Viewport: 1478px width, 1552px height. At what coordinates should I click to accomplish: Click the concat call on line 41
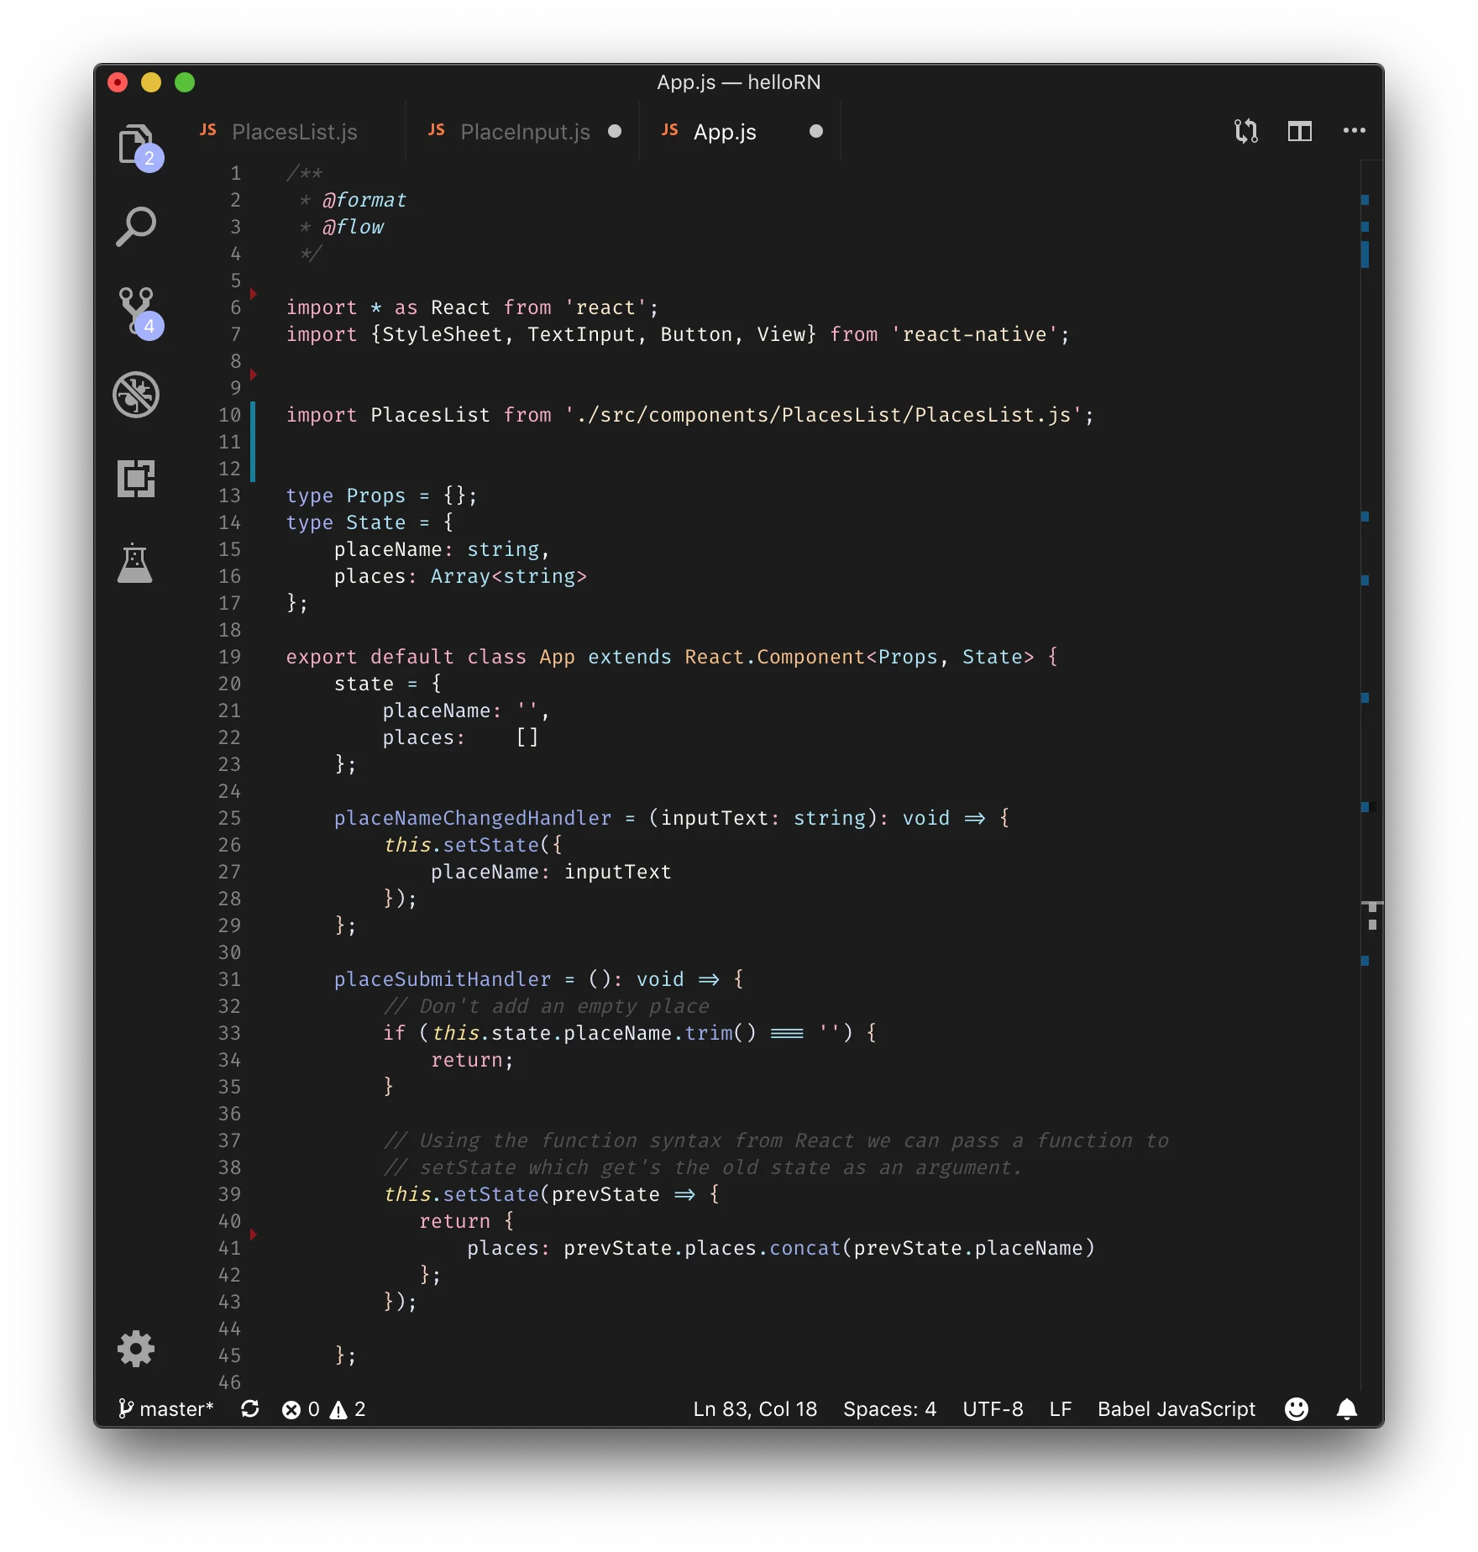tap(805, 1248)
